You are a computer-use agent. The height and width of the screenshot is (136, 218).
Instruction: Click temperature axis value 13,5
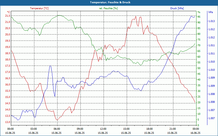click(8, 116)
